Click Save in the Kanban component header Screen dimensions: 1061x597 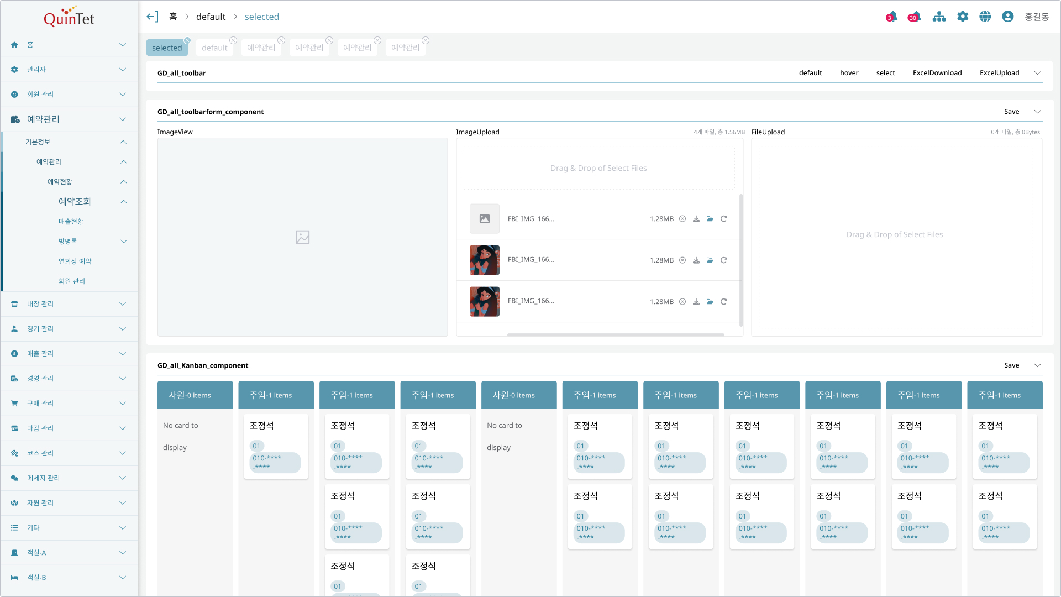[1011, 365]
